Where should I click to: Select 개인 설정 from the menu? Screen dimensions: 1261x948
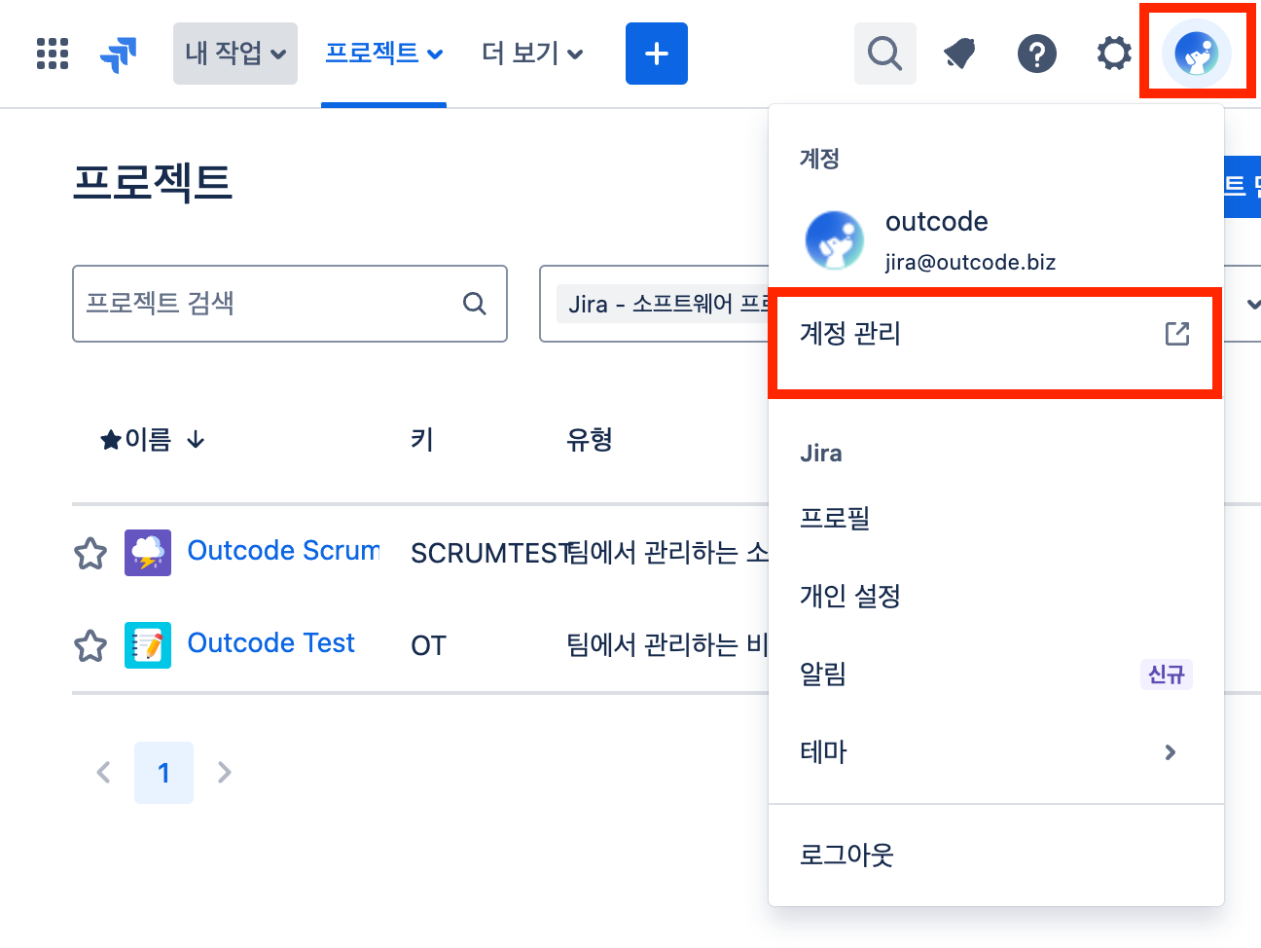click(x=850, y=596)
